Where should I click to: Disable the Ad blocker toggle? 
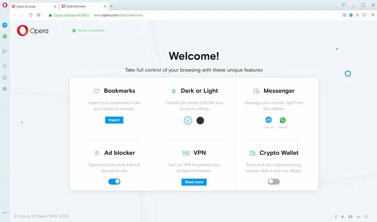114,182
